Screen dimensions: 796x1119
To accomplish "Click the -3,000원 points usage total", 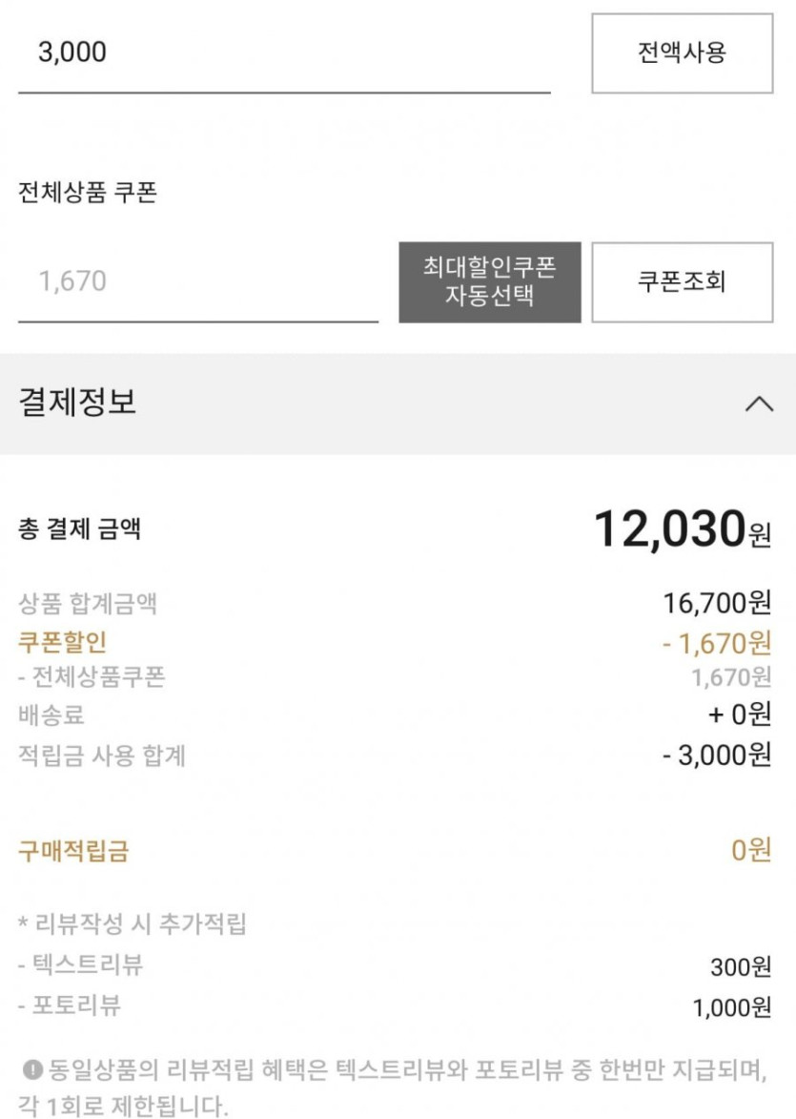I will coord(717,755).
